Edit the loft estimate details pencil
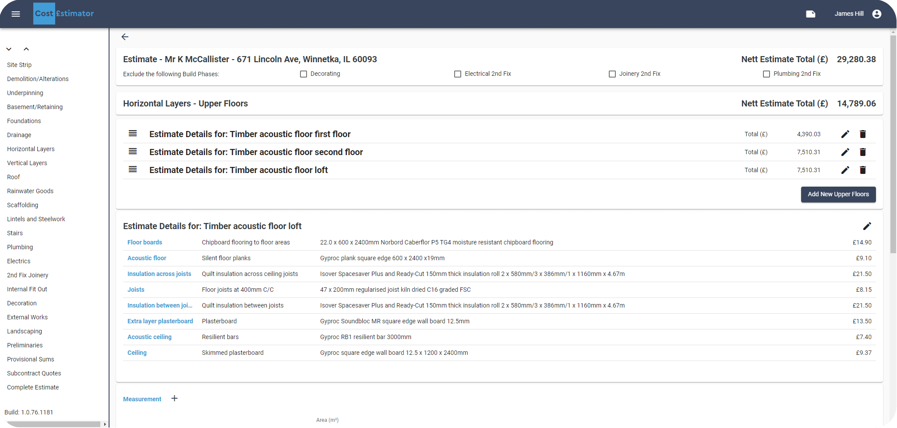The height and width of the screenshot is (428, 897). coord(867,226)
